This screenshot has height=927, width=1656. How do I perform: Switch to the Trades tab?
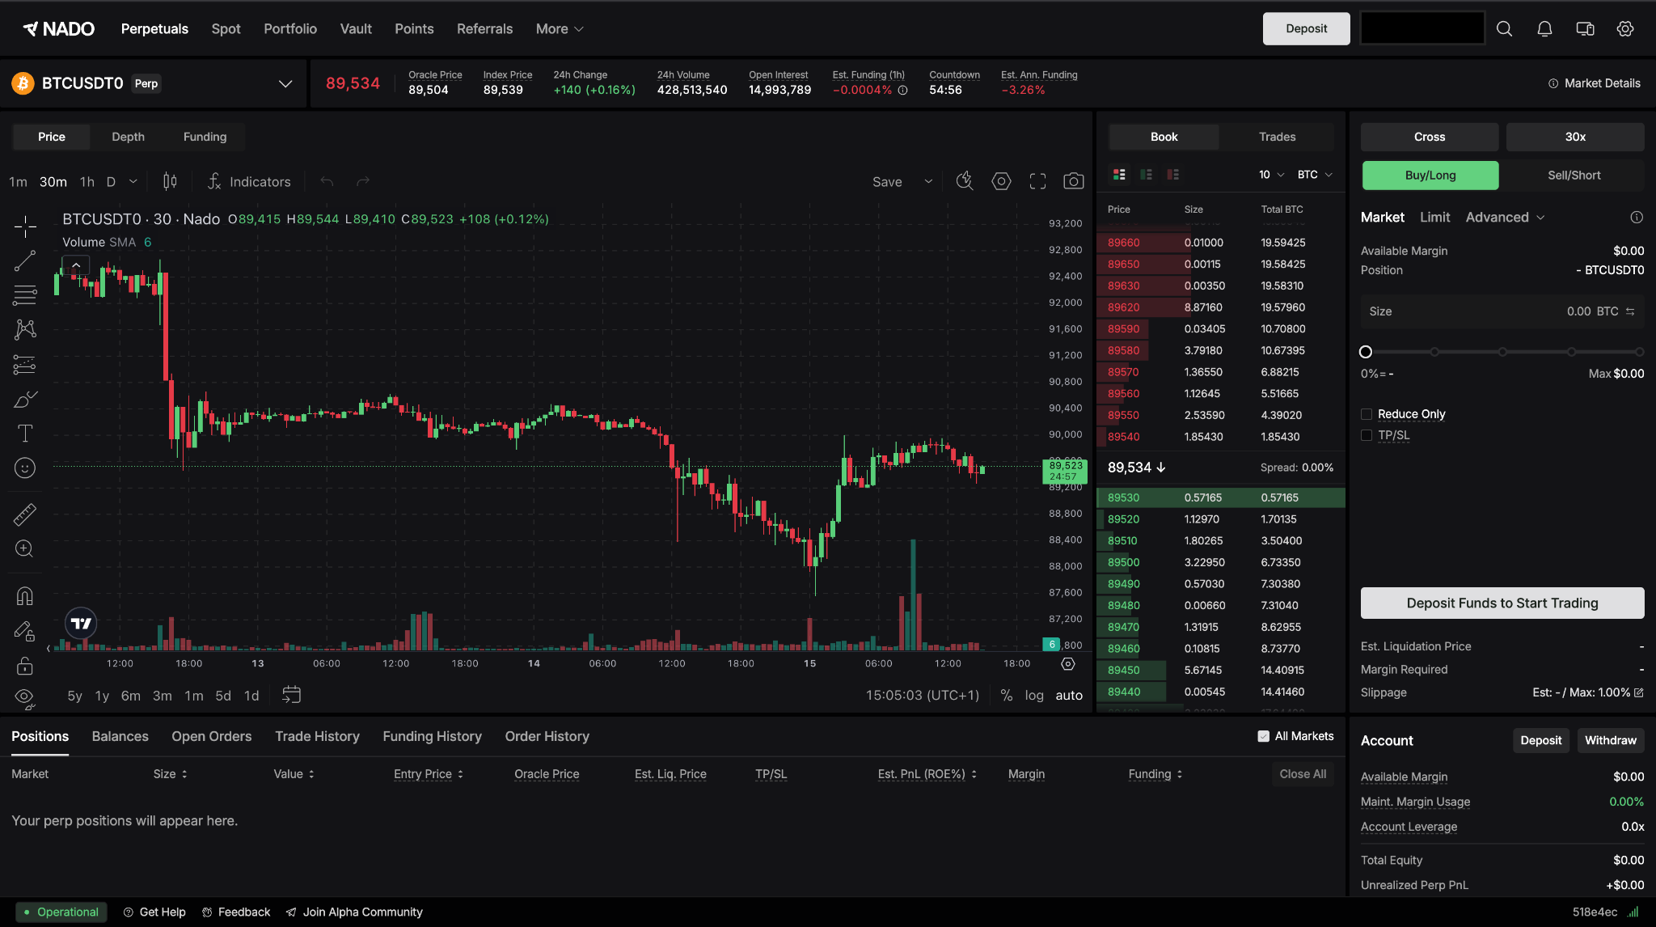1277,137
